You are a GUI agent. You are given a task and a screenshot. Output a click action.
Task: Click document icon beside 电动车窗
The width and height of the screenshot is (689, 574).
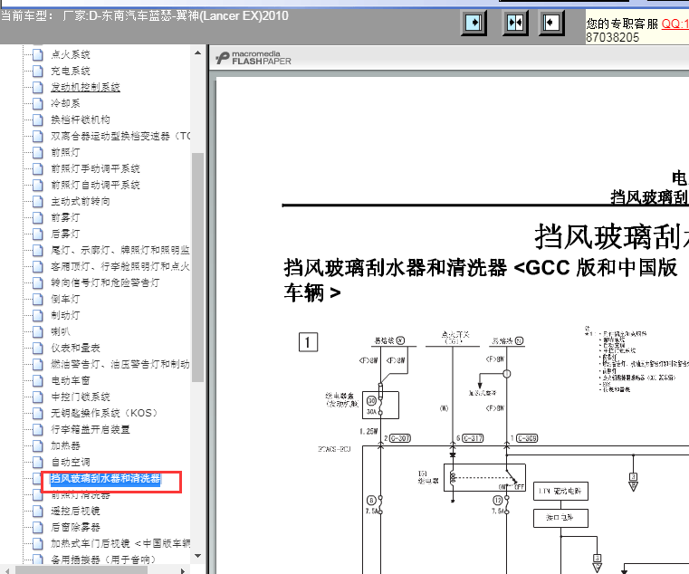38,380
